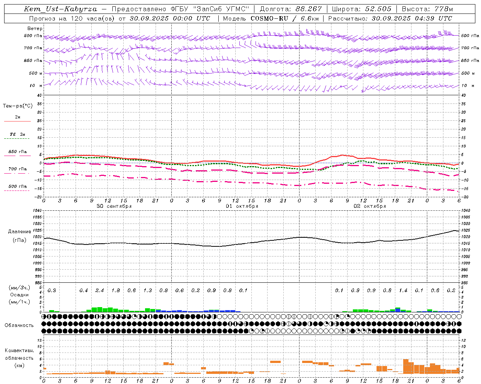
Task: Click the "Конвективн." convective cloud label
Action: click(19, 351)
